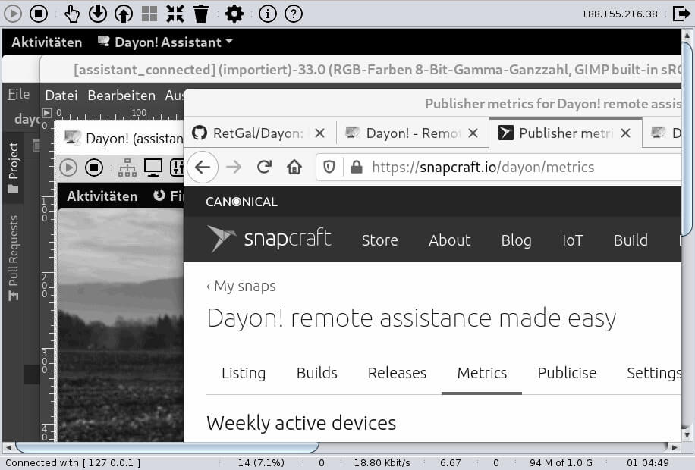Open the Pull Requests side panel
695x470 pixels.
coord(14,258)
